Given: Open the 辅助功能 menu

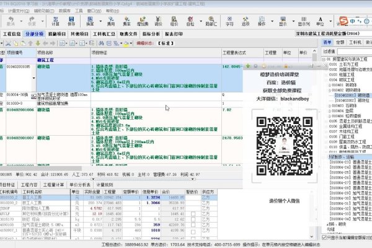Looking at the screenshot, I should (x=44, y=11).
